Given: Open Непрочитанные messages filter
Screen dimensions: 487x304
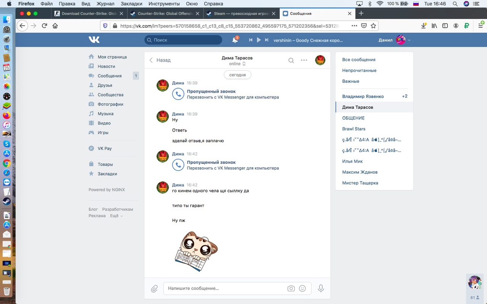Looking at the screenshot, I should pyautogui.click(x=359, y=70).
